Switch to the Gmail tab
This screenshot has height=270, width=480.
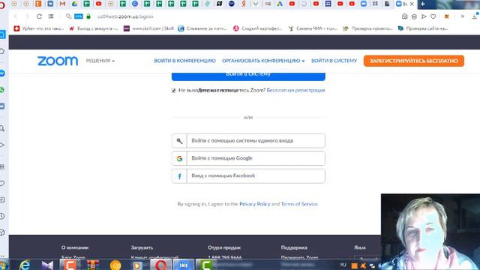(x=62, y=4)
